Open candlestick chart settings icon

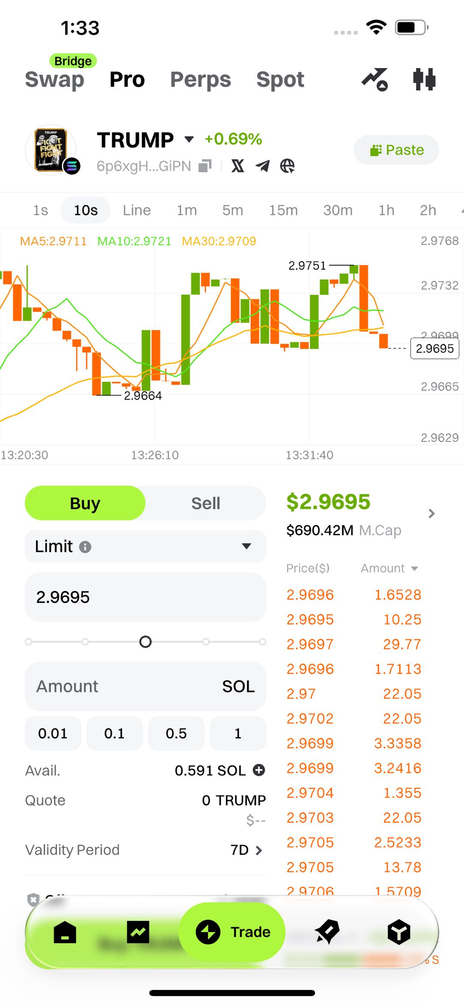(424, 80)
